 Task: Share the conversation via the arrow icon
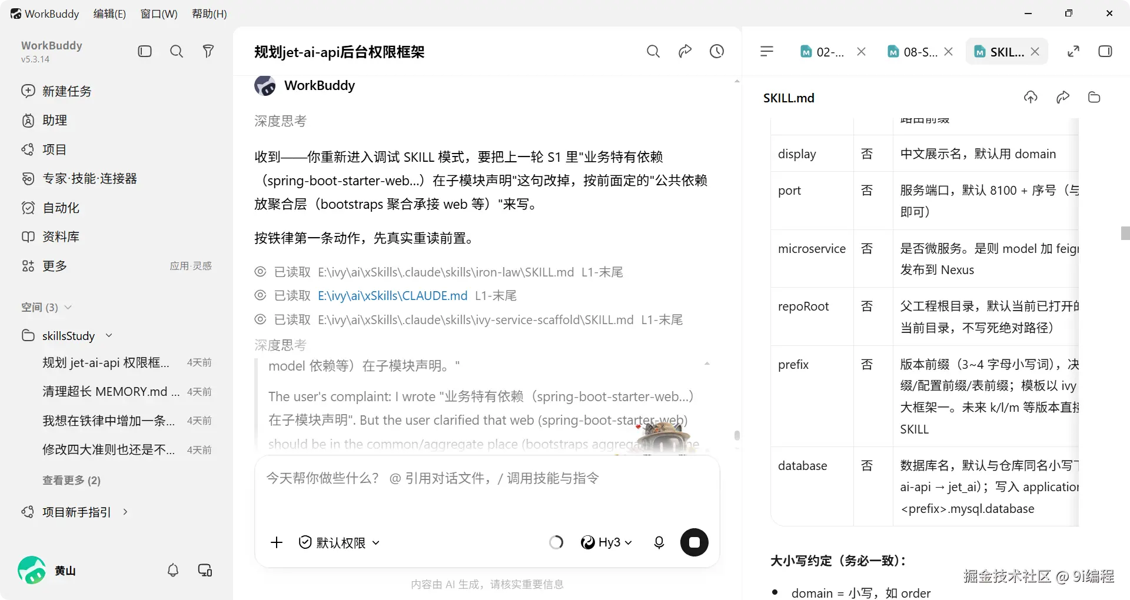coord(685,51)
